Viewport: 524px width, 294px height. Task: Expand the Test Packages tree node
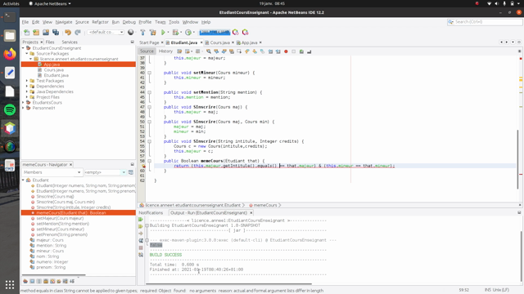[27, 81]
